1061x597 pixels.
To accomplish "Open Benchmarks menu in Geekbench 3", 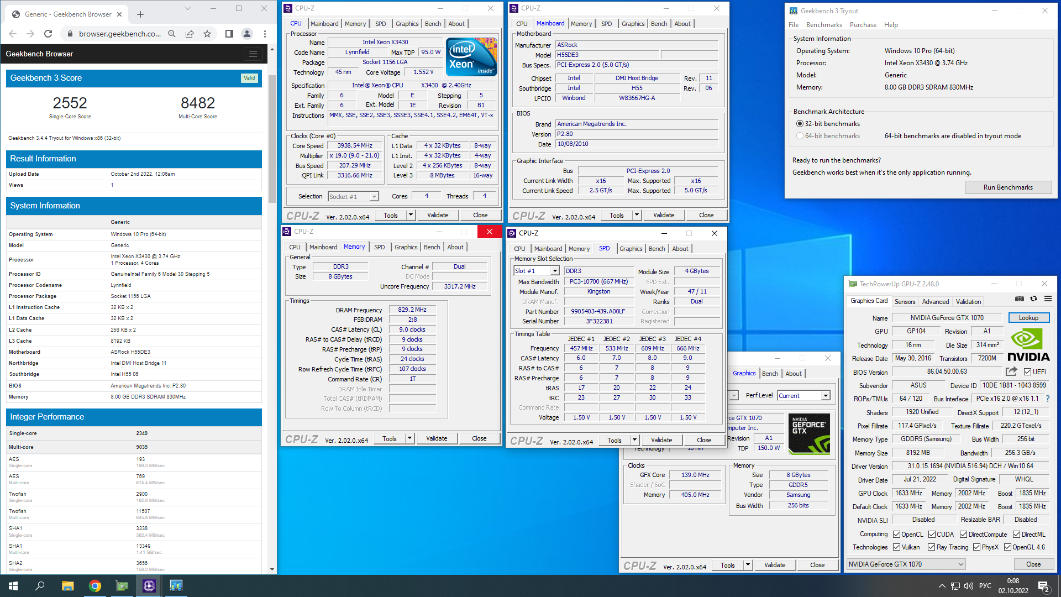I will click(824, 25).
